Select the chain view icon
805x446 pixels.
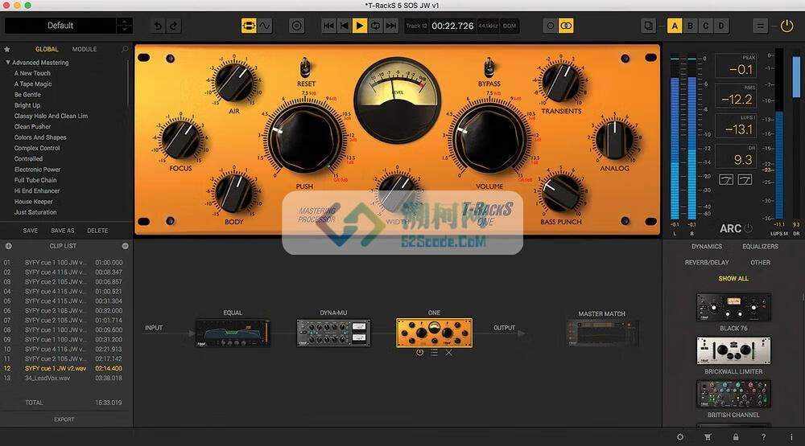click(249, 26)
